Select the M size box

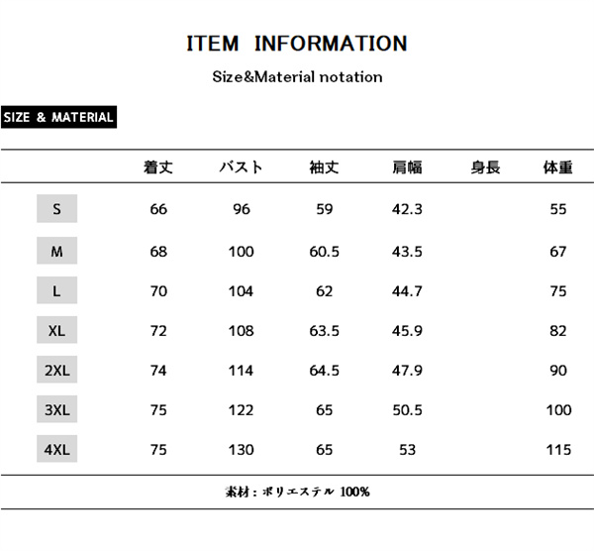pos(57,251)
